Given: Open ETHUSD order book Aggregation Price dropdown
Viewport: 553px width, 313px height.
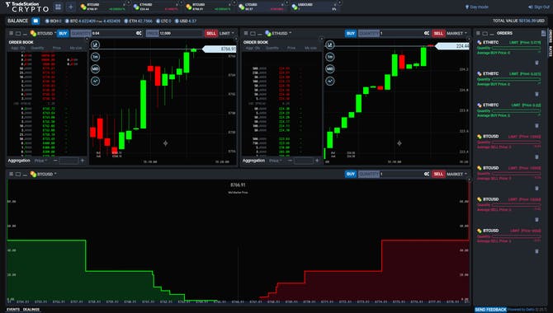Looking at the screenshot, I should [276, 161].
